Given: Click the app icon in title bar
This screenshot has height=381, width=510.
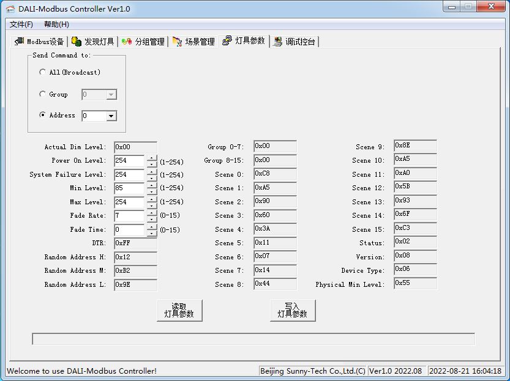Looking at the screenshot, I should (x=10, y=9).
